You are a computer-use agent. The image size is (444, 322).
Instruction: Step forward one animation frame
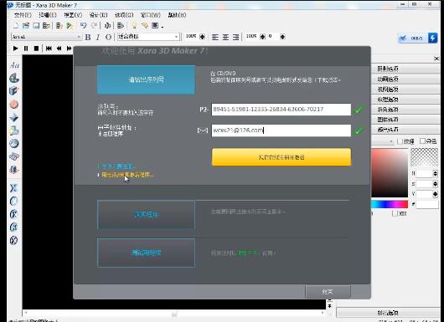coord(69,49)
